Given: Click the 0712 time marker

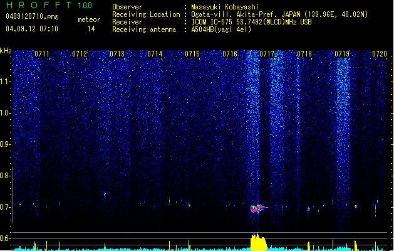Looking at the screenshot, I should (80, 54).
